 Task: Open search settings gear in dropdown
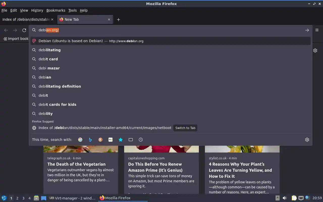point(307,140)
